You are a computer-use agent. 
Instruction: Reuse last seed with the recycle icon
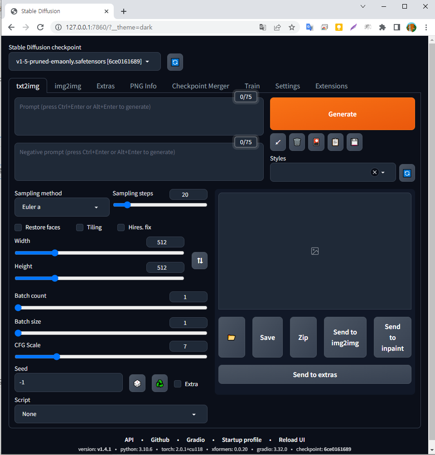coord(159,383)
